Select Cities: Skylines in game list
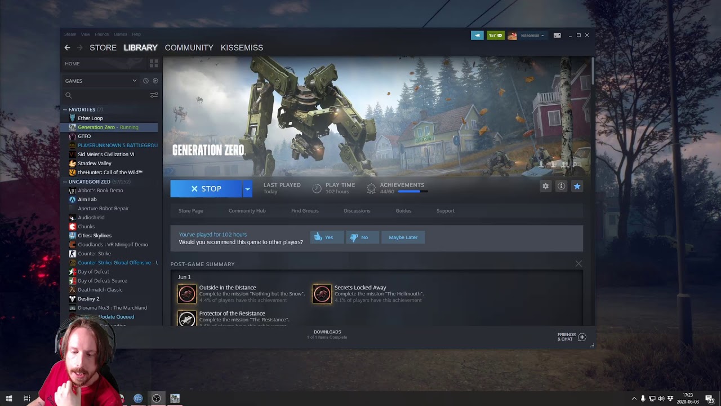 click(95, 236)
